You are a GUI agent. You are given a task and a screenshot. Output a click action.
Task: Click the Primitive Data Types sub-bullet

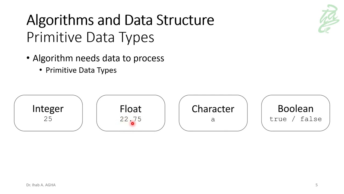point(81,70)
